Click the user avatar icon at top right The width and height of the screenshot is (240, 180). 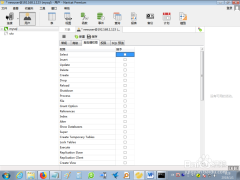(237, 8)
